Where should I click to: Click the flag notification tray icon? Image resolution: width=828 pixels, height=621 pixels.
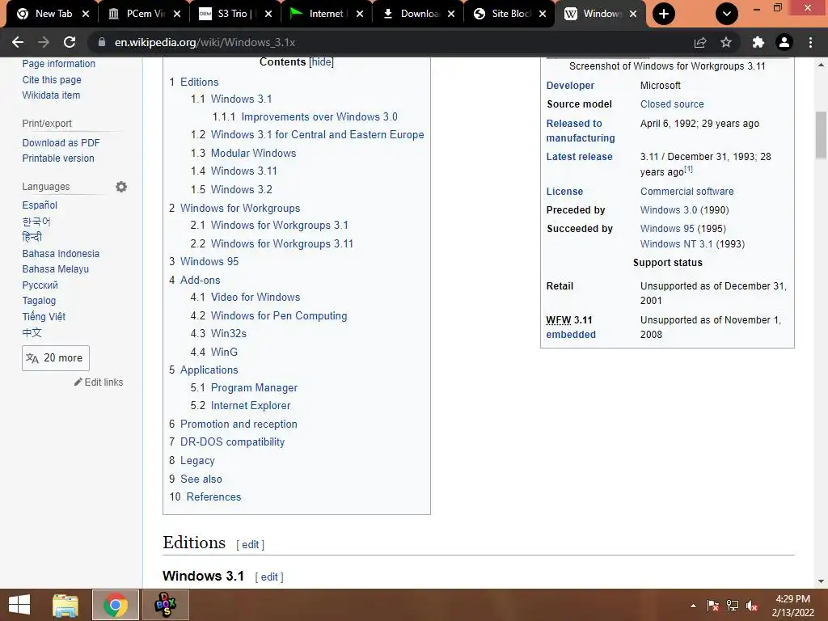[713, 606]
